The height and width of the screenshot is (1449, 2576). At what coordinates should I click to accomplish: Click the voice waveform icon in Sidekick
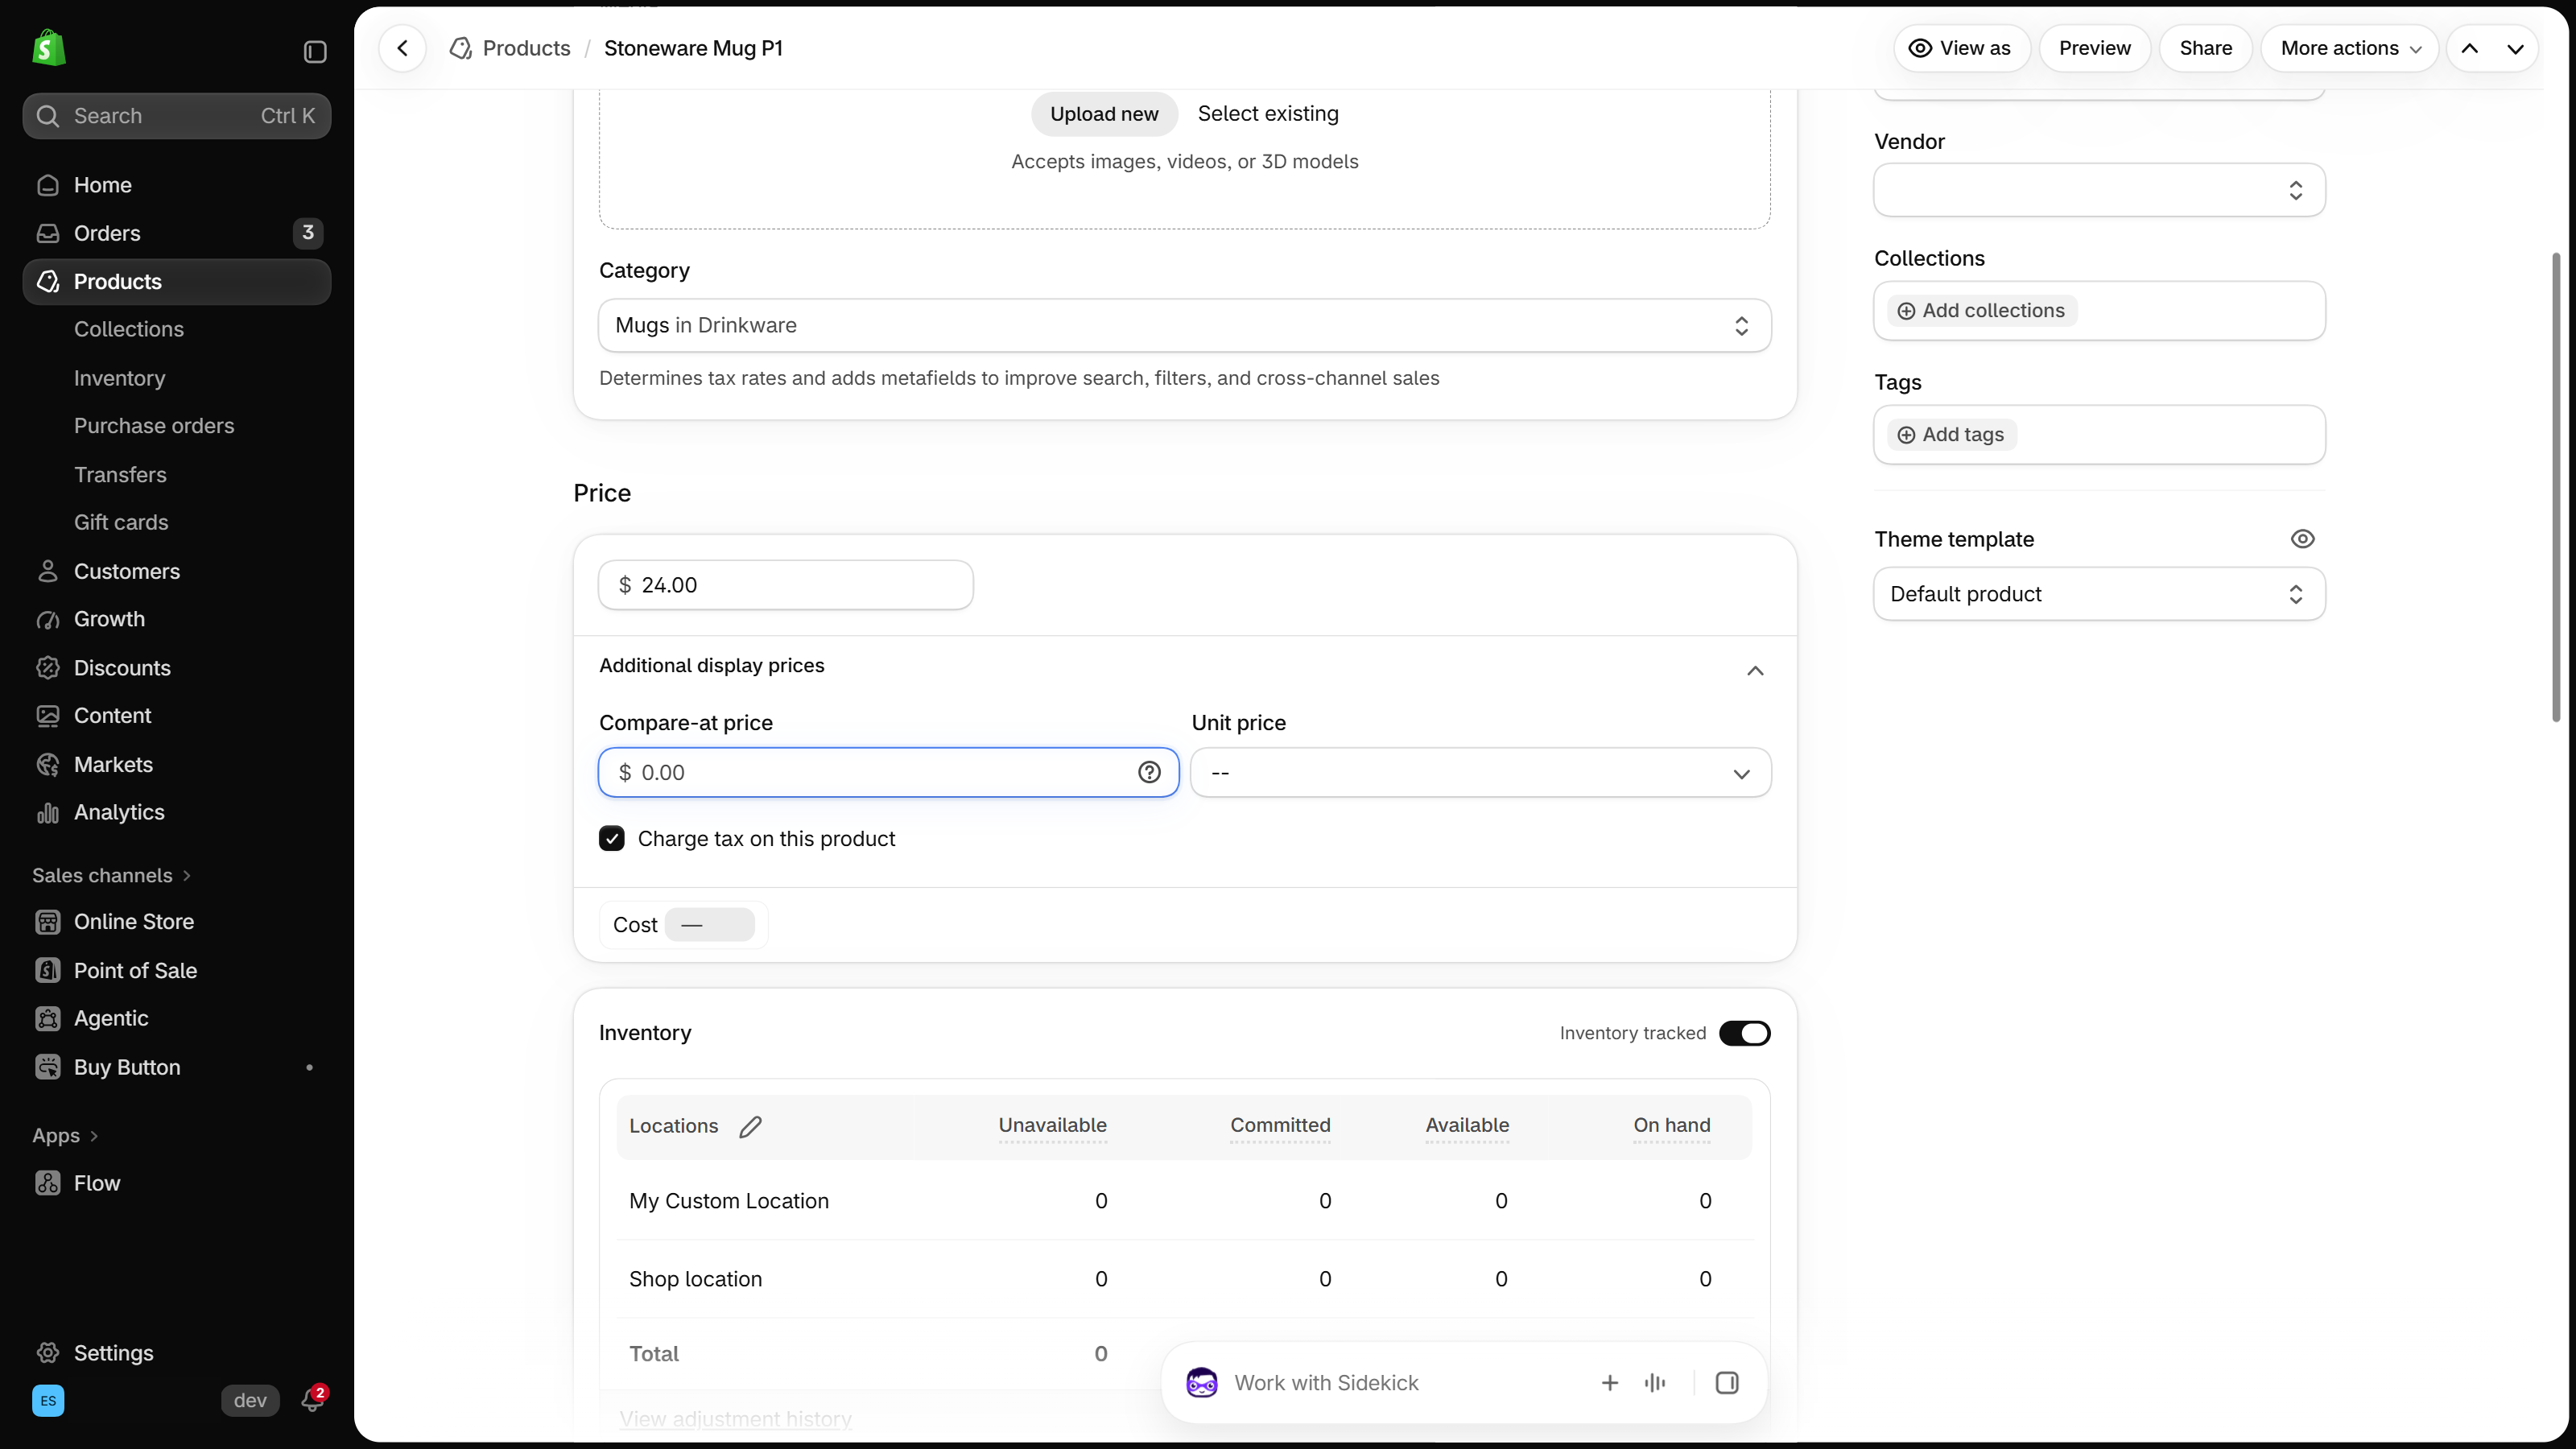pos(1655,1383)
